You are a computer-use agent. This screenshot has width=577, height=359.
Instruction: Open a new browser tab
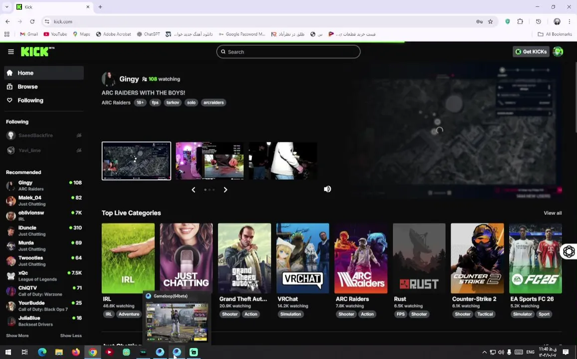coord(100,7)
